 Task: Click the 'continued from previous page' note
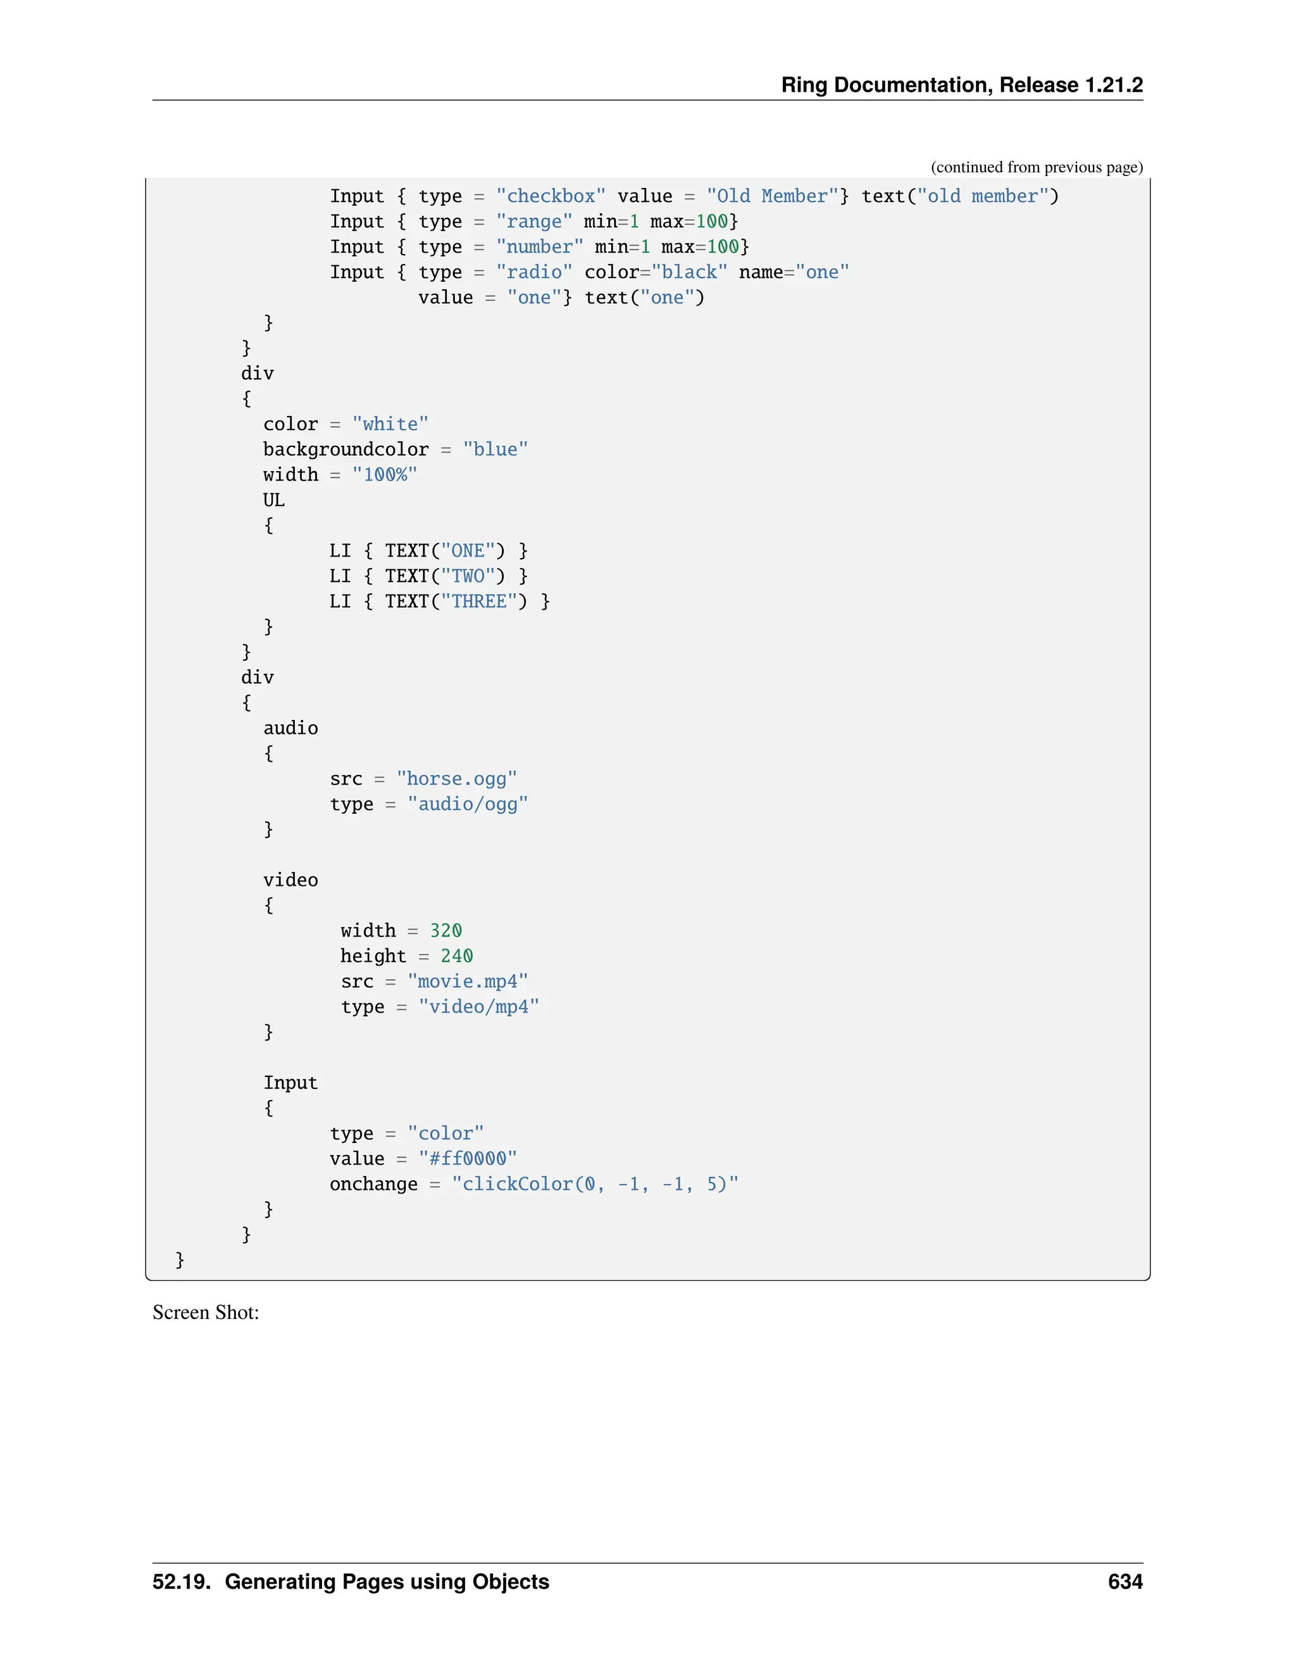pyautogui.click(x=1036, y=168)
